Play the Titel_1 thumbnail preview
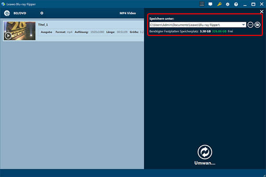The width and height of the screenshot is (266, 177). click(x=8, y=35)
